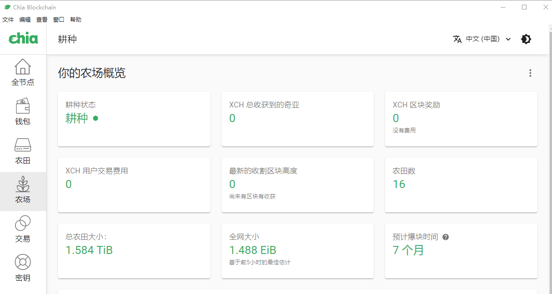
Task: Click the 基于前5小时的最佳估计 note
Action: pyautogui.click(x=260, y=262)
